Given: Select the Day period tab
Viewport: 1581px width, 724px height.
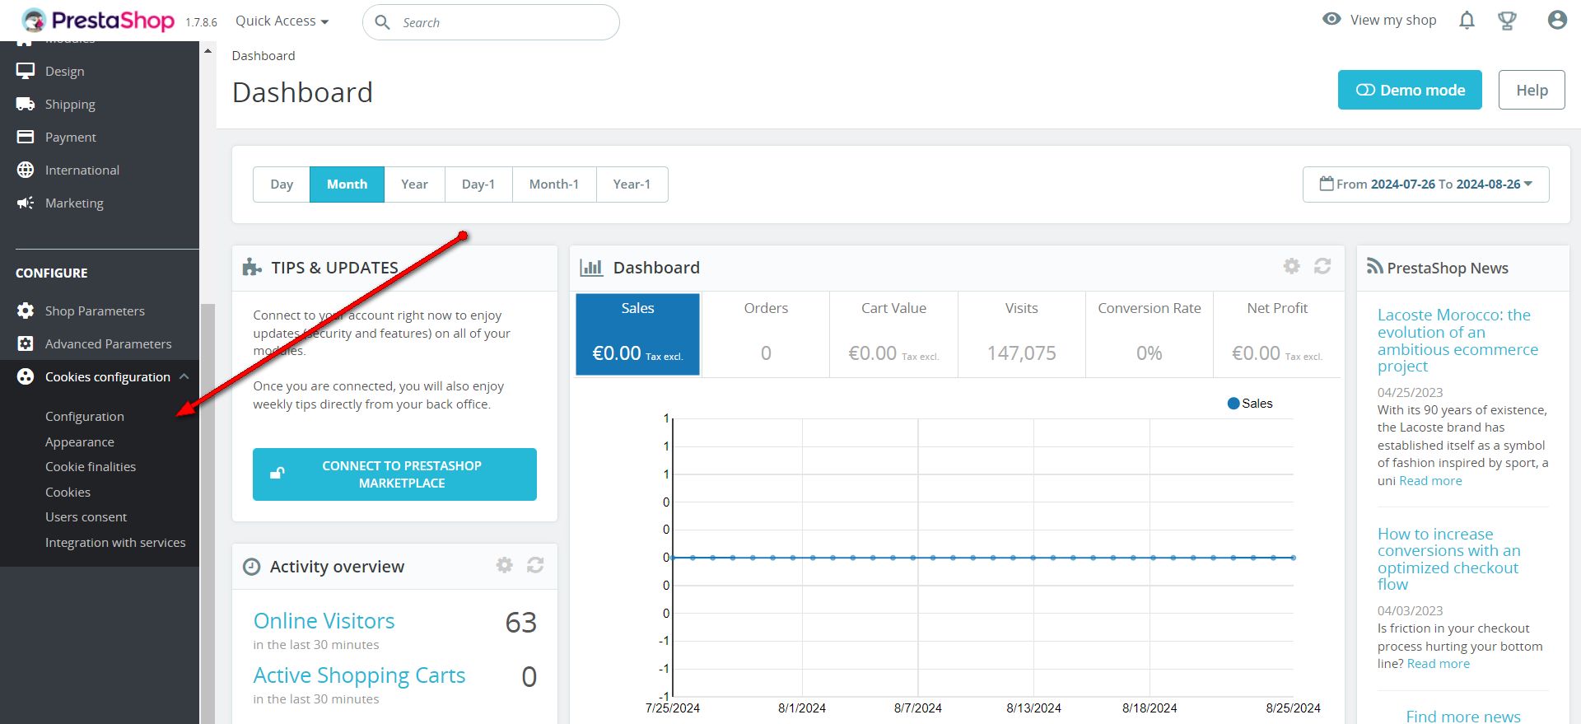Looking at the screenshot, I should pos(282,185).
